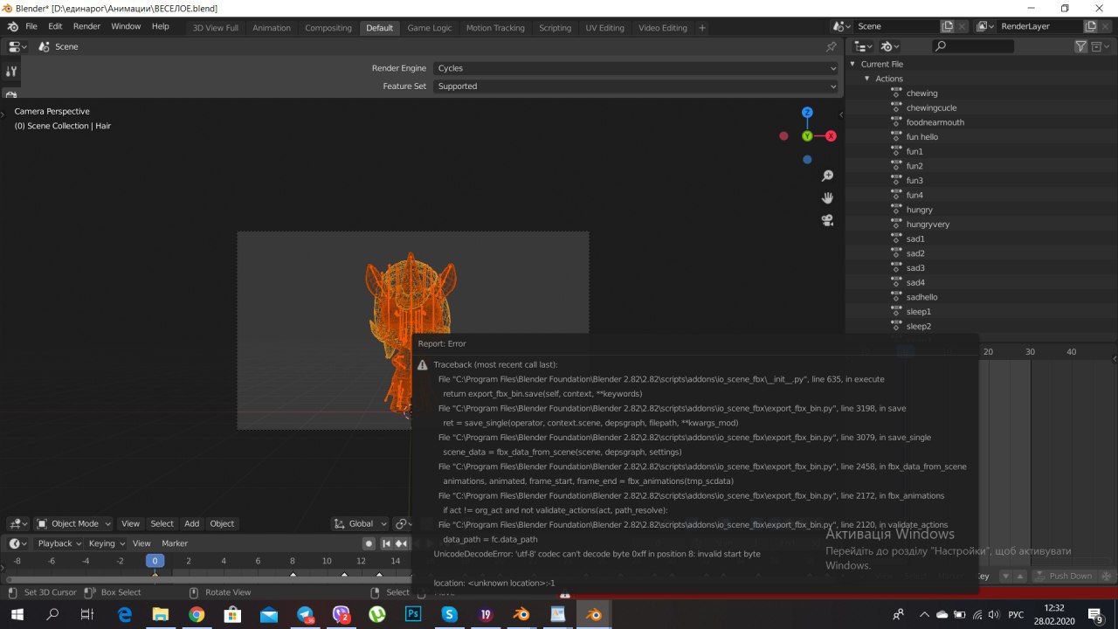Open the viewport Add menu
Image resolution: width=1118 pixels, height=629 pixels.
point(191,523)
